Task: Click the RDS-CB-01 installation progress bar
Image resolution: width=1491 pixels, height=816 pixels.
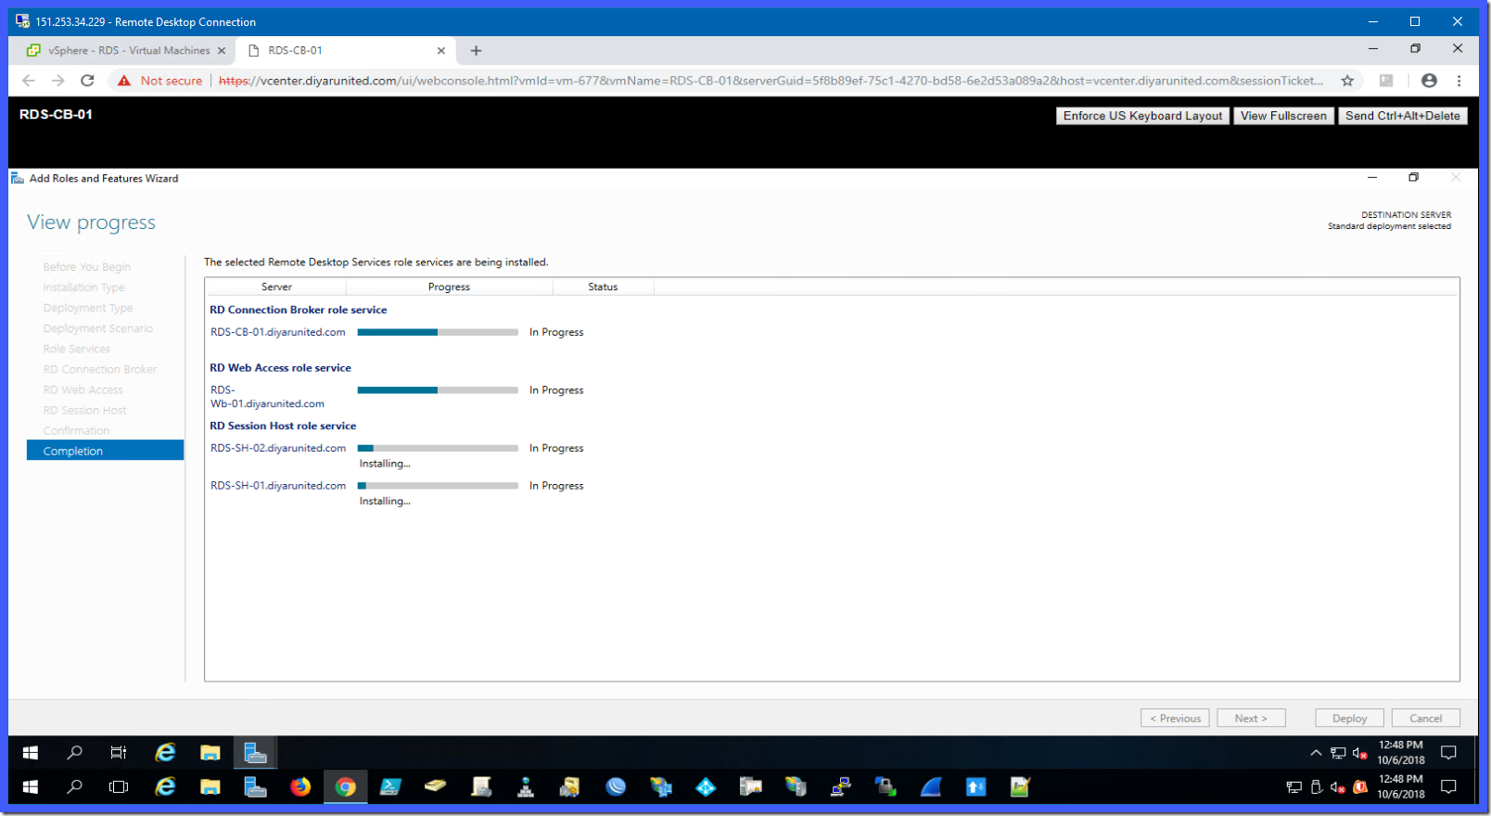Action: 437,332
